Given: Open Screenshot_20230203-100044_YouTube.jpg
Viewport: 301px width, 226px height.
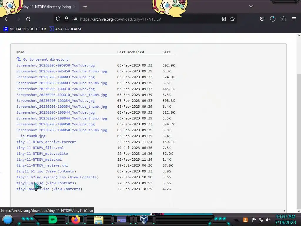Looking at the screenshot, I should [x=56, y=112].
